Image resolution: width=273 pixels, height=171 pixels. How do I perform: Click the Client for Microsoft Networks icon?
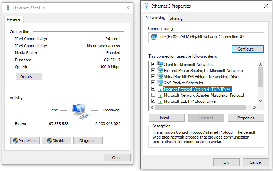[160, 64]
